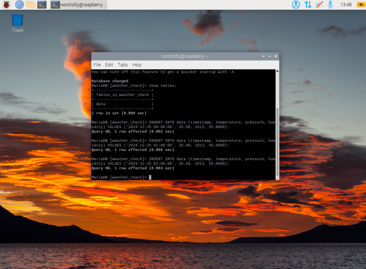
Task: Launch a new terminal from the panel
Action: 42,5
